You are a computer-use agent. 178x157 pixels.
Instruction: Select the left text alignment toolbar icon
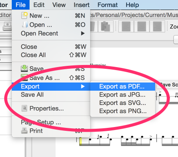126,26
